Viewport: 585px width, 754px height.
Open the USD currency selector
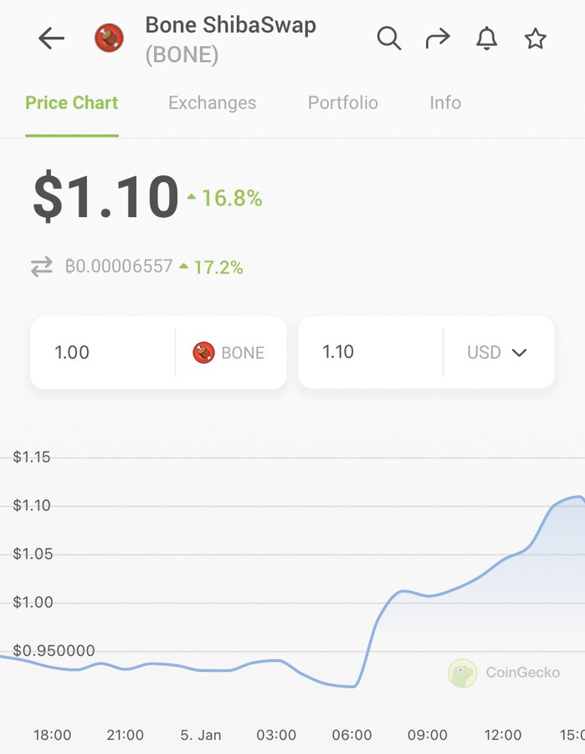click(497, 353)
